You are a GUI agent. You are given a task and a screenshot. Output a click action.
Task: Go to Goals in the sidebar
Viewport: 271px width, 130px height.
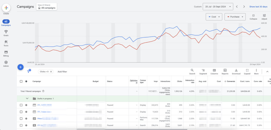tap(6, 33)
